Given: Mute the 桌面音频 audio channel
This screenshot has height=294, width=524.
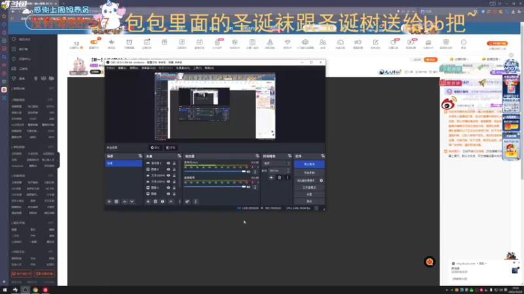Looking at the screenshot, I should pos(248,187).
